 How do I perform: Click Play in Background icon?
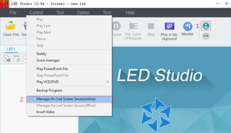pos(169,26)
